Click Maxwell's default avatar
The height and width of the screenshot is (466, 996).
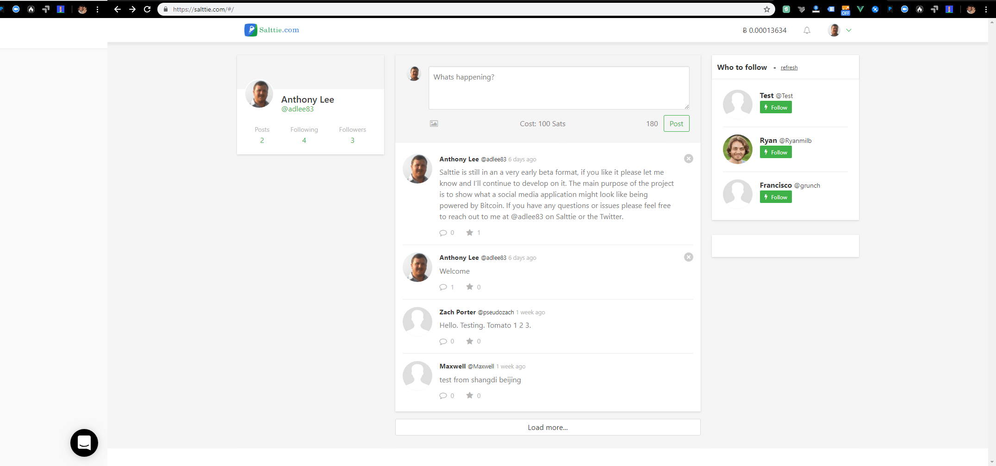[417, 376]
